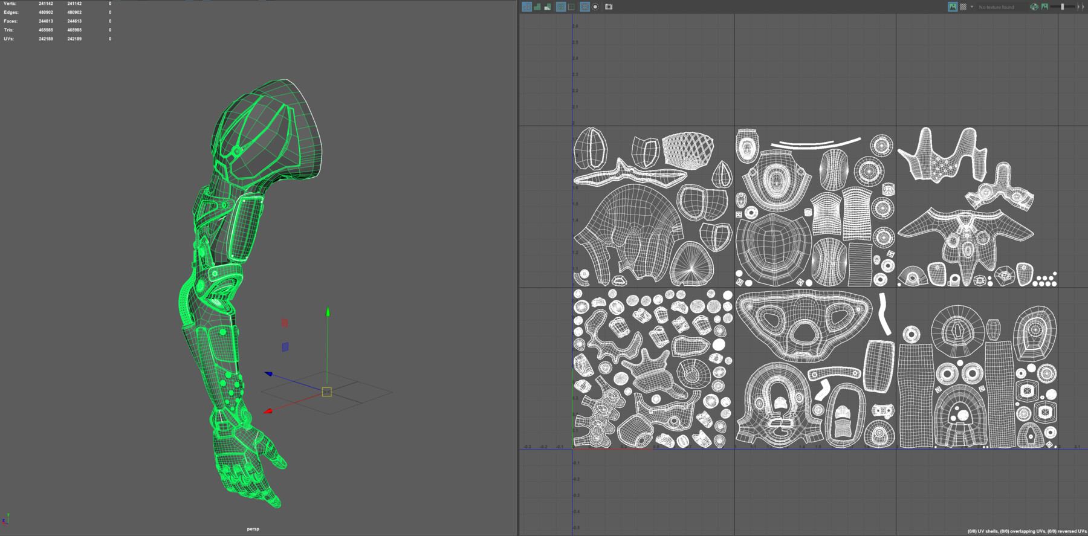1088x536 pixels.
Task: Click the yellow center manipulator box
Action: coord(327,392)
